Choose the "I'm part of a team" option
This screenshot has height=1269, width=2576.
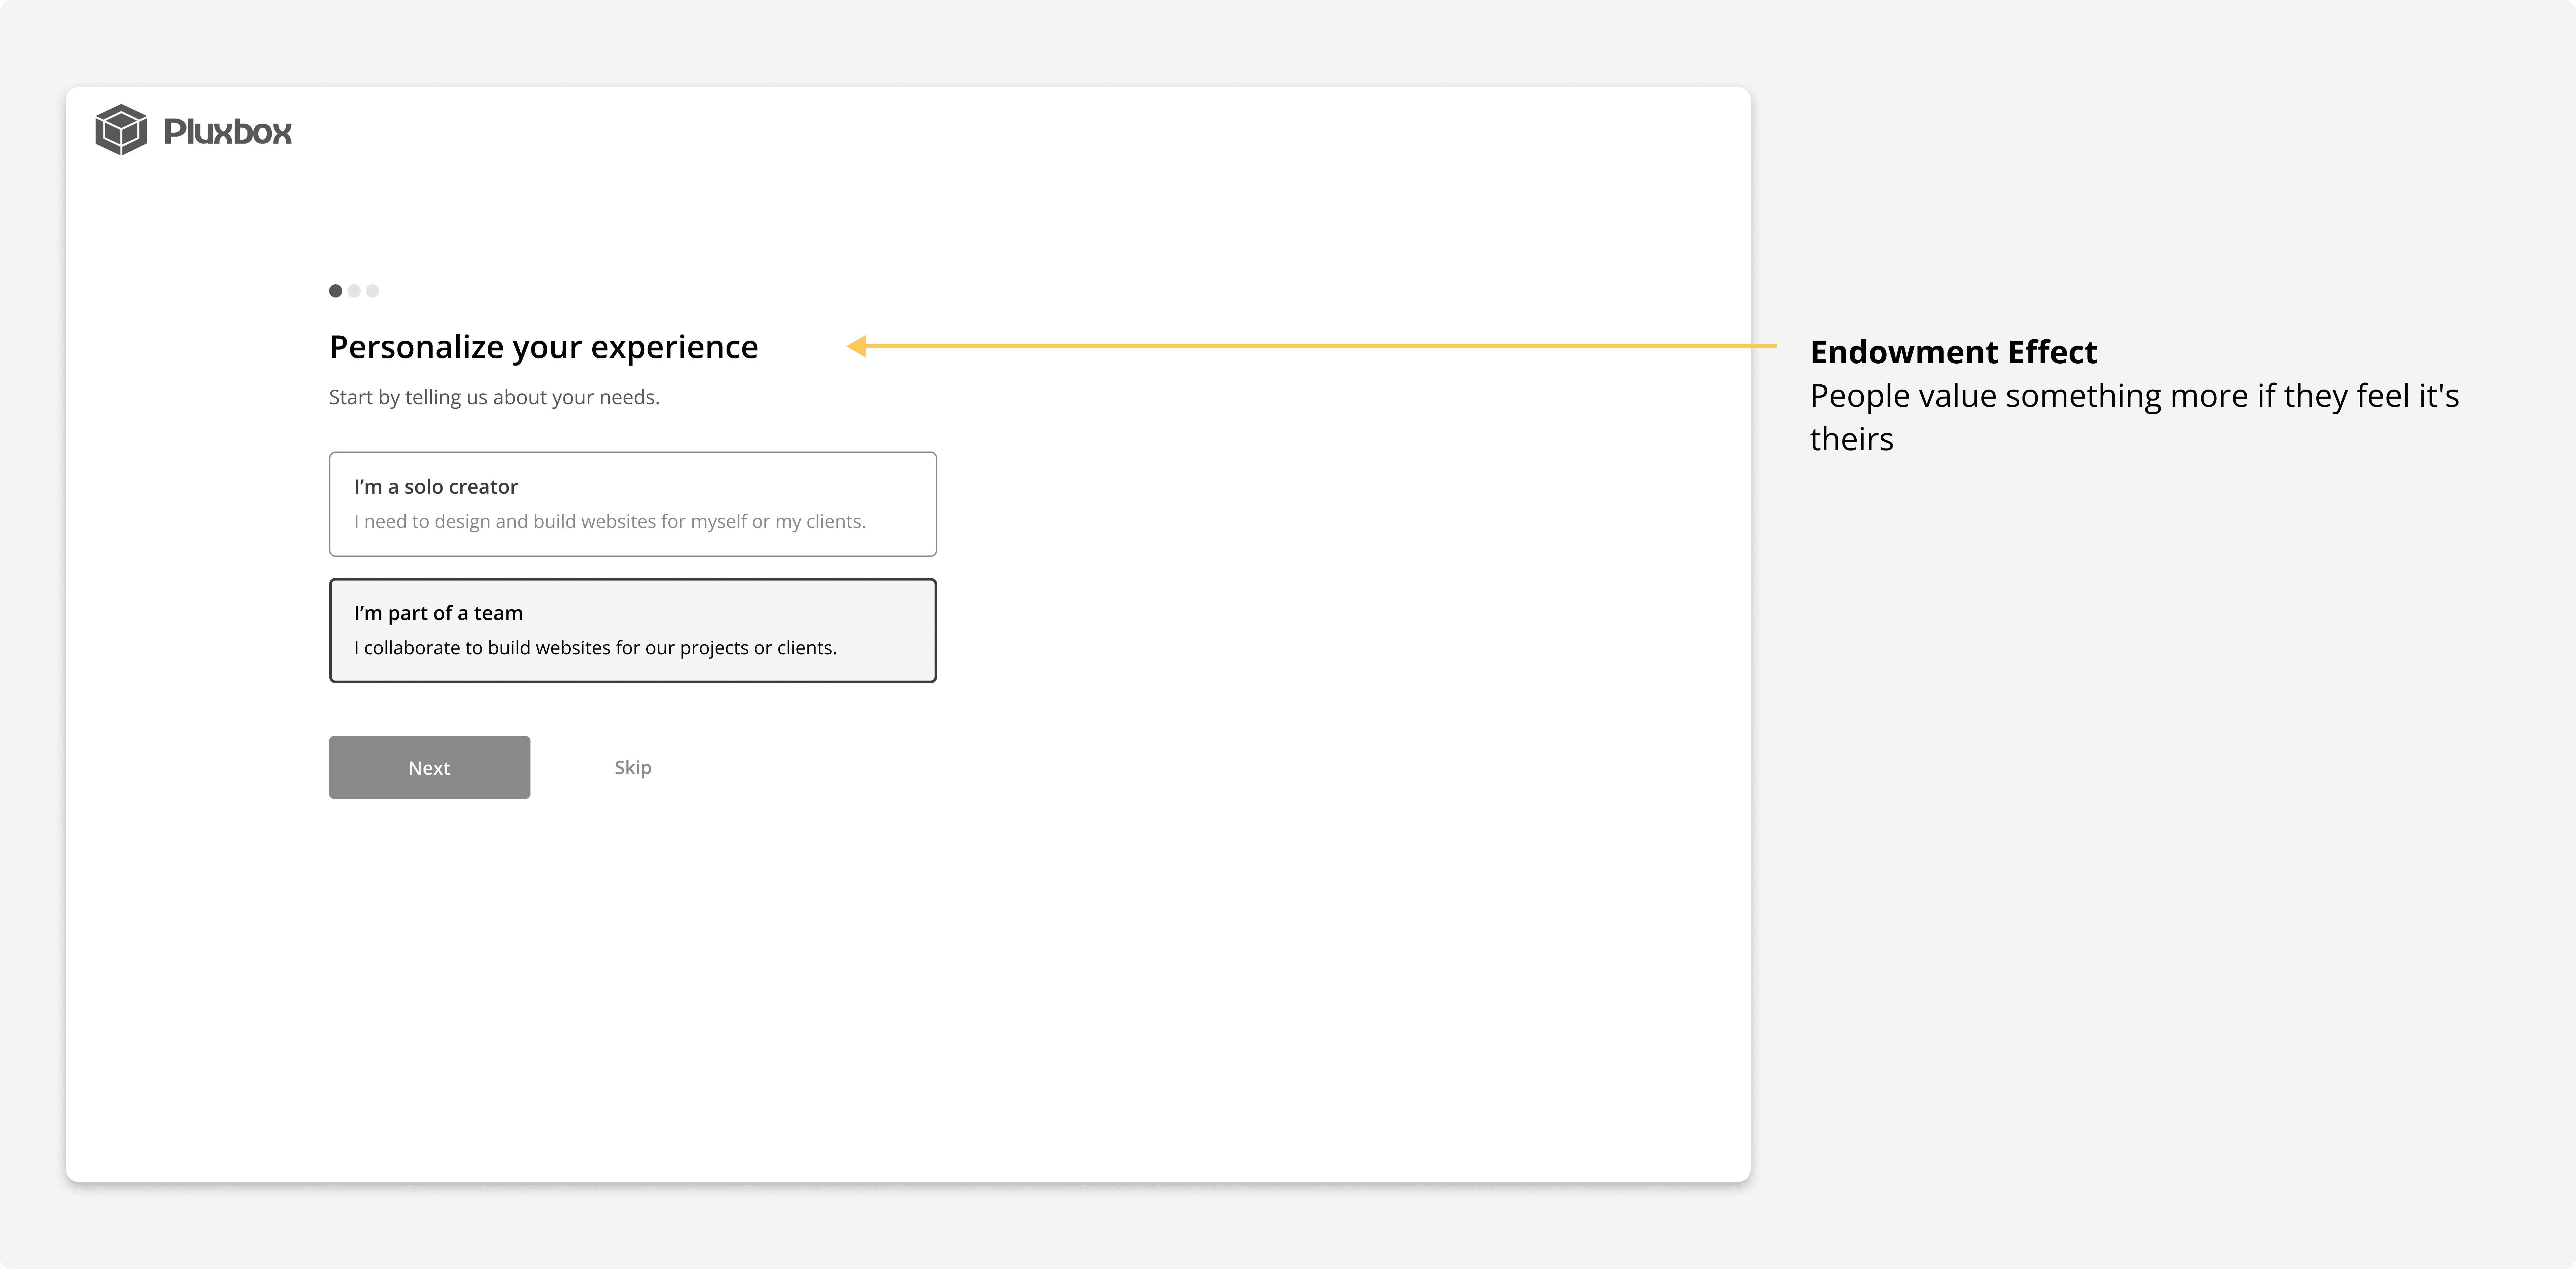point(633,631)
